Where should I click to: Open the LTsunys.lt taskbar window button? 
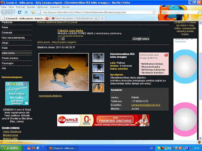point(63,148)
